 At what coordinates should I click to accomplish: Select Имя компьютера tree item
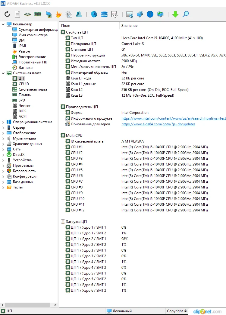click(x=30, y=35)
